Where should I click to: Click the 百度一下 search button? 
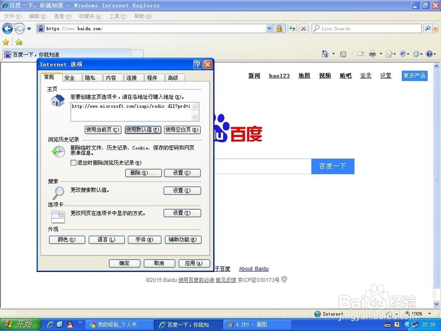tap(333, 166)
